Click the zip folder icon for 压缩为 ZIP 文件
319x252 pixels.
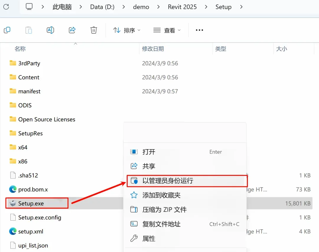[134, 209]
